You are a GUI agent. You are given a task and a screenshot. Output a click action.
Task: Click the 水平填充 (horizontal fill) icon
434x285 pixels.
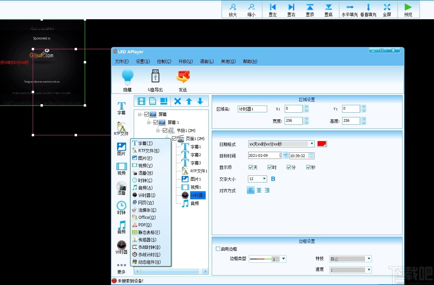(350, 9)
